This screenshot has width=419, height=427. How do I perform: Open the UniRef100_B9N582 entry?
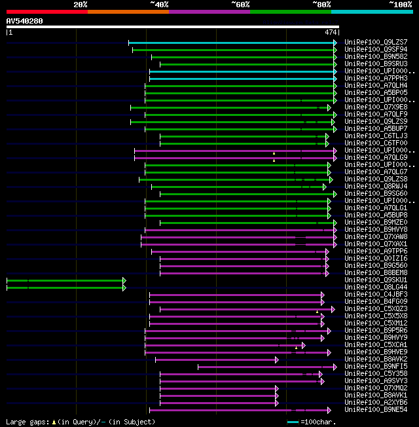[x=376, y=56]
